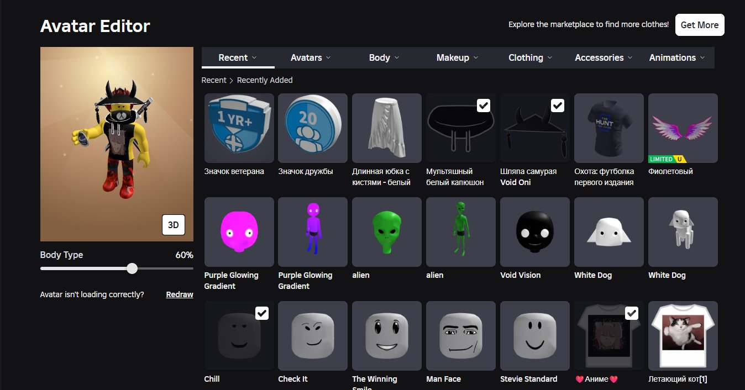Click the Redraw link
The height and width of the screenshot is (390, 745).
180,294
